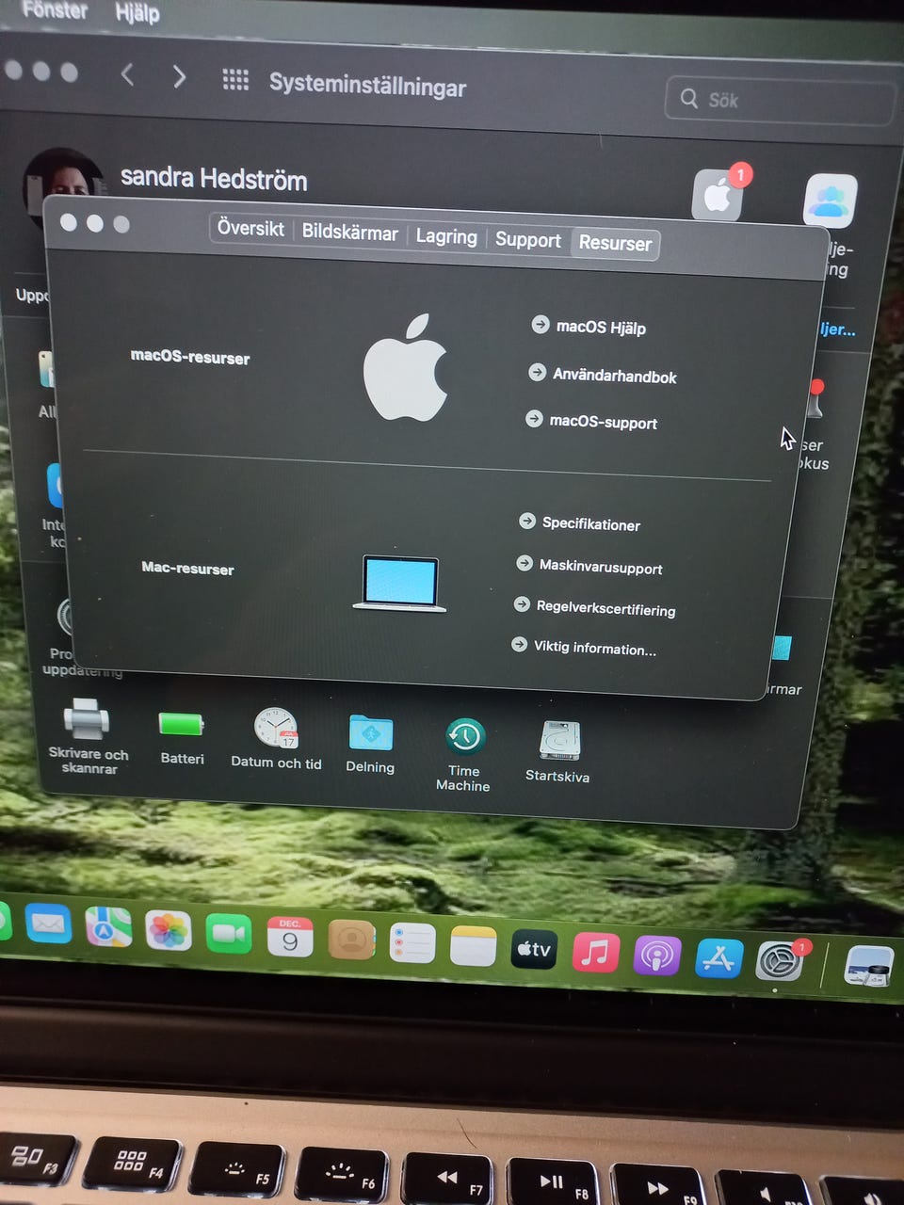
Task: Open the Användarhandbok link
Action: click(614, 376)
